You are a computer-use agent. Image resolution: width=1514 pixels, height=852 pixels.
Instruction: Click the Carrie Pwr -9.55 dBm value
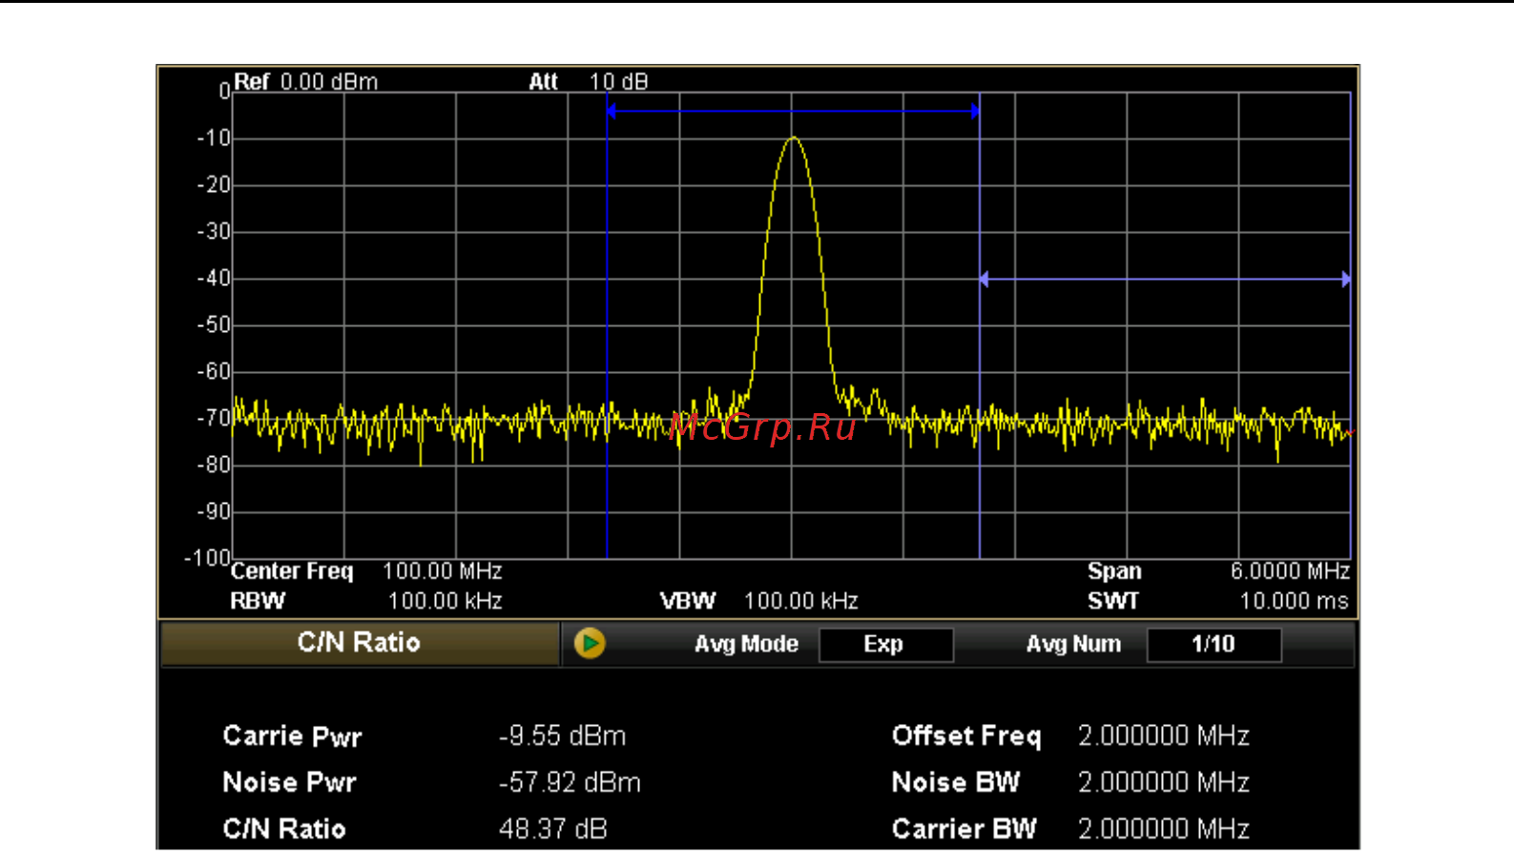[562, 736]
